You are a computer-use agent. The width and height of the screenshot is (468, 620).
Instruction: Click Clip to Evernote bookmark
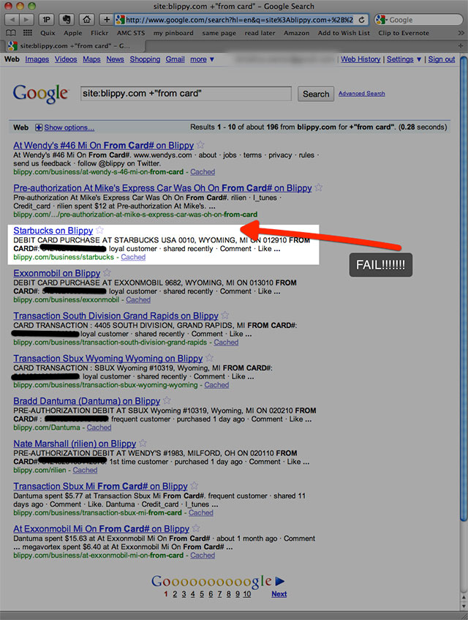pyautogui.click(x=404, y=33)
